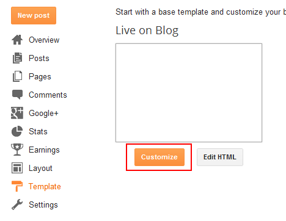Open the Posts section
286x221 pixels.
coord(39,58)
